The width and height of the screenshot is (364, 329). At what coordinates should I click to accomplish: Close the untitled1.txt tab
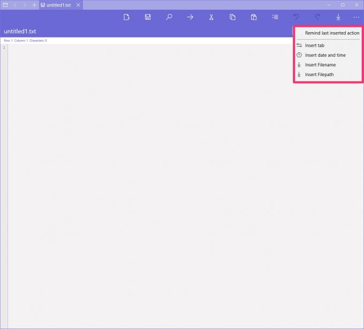(x=79, y=5)
